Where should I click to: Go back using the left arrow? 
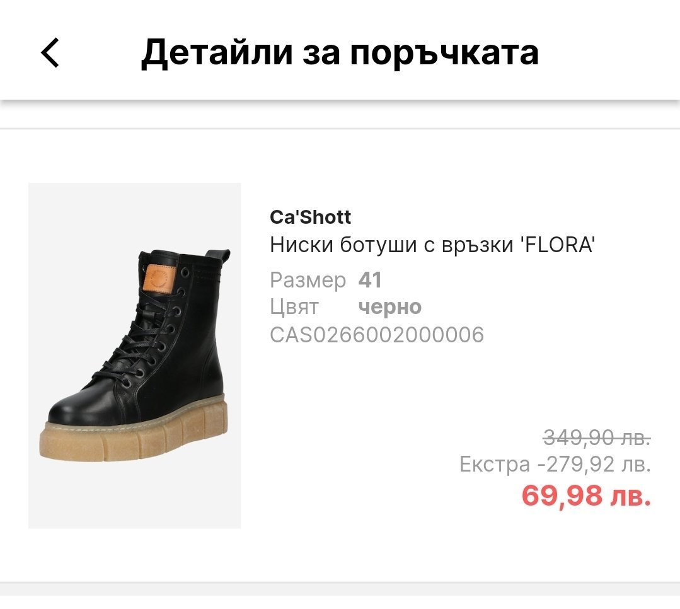click(50, 52)
